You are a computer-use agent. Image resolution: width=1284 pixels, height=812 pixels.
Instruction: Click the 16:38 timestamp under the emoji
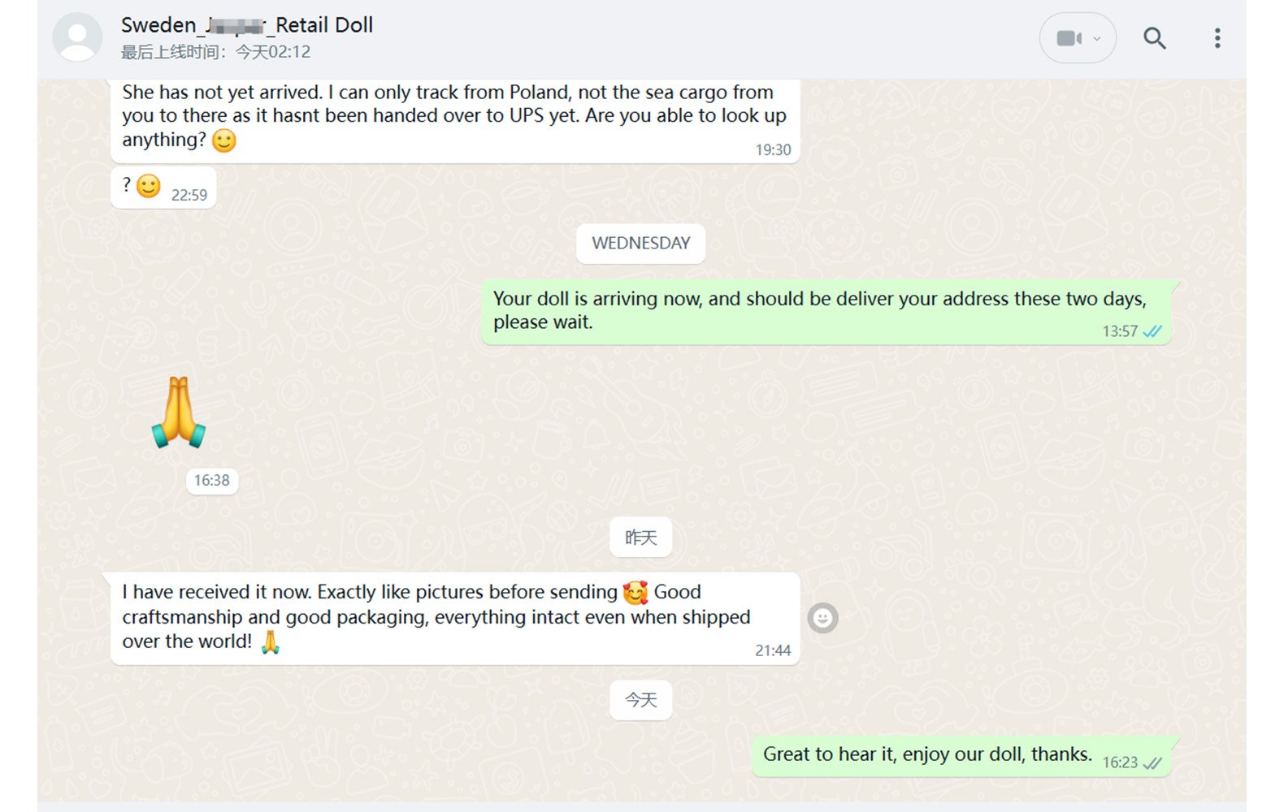(211, 480)
